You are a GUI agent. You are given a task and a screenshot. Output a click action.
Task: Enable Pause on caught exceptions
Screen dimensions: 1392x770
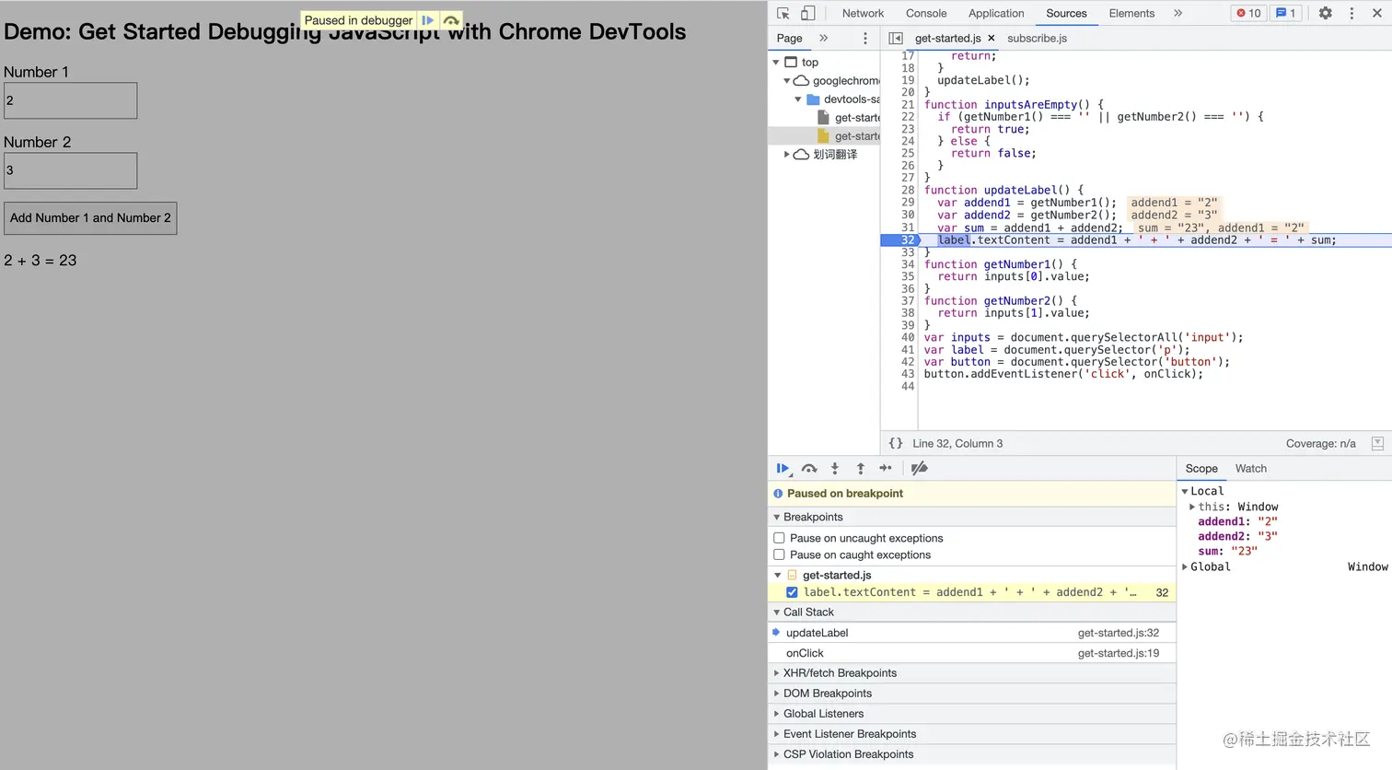point(779,554)
